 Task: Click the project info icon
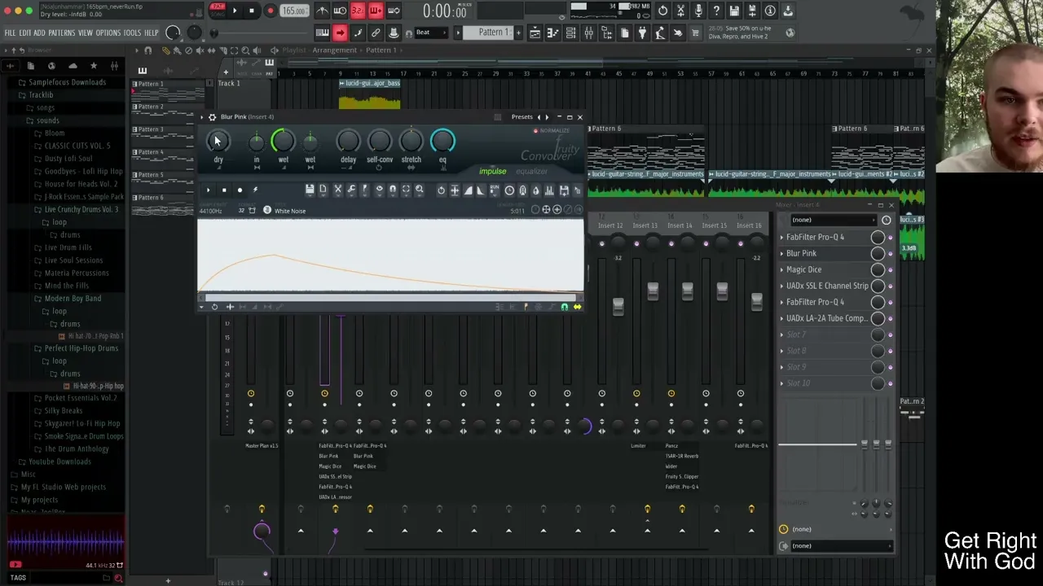pyautogui.click(x=770, y=11)
